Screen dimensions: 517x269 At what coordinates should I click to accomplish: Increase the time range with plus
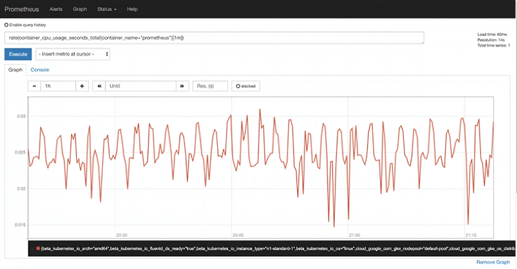point(82,86)
